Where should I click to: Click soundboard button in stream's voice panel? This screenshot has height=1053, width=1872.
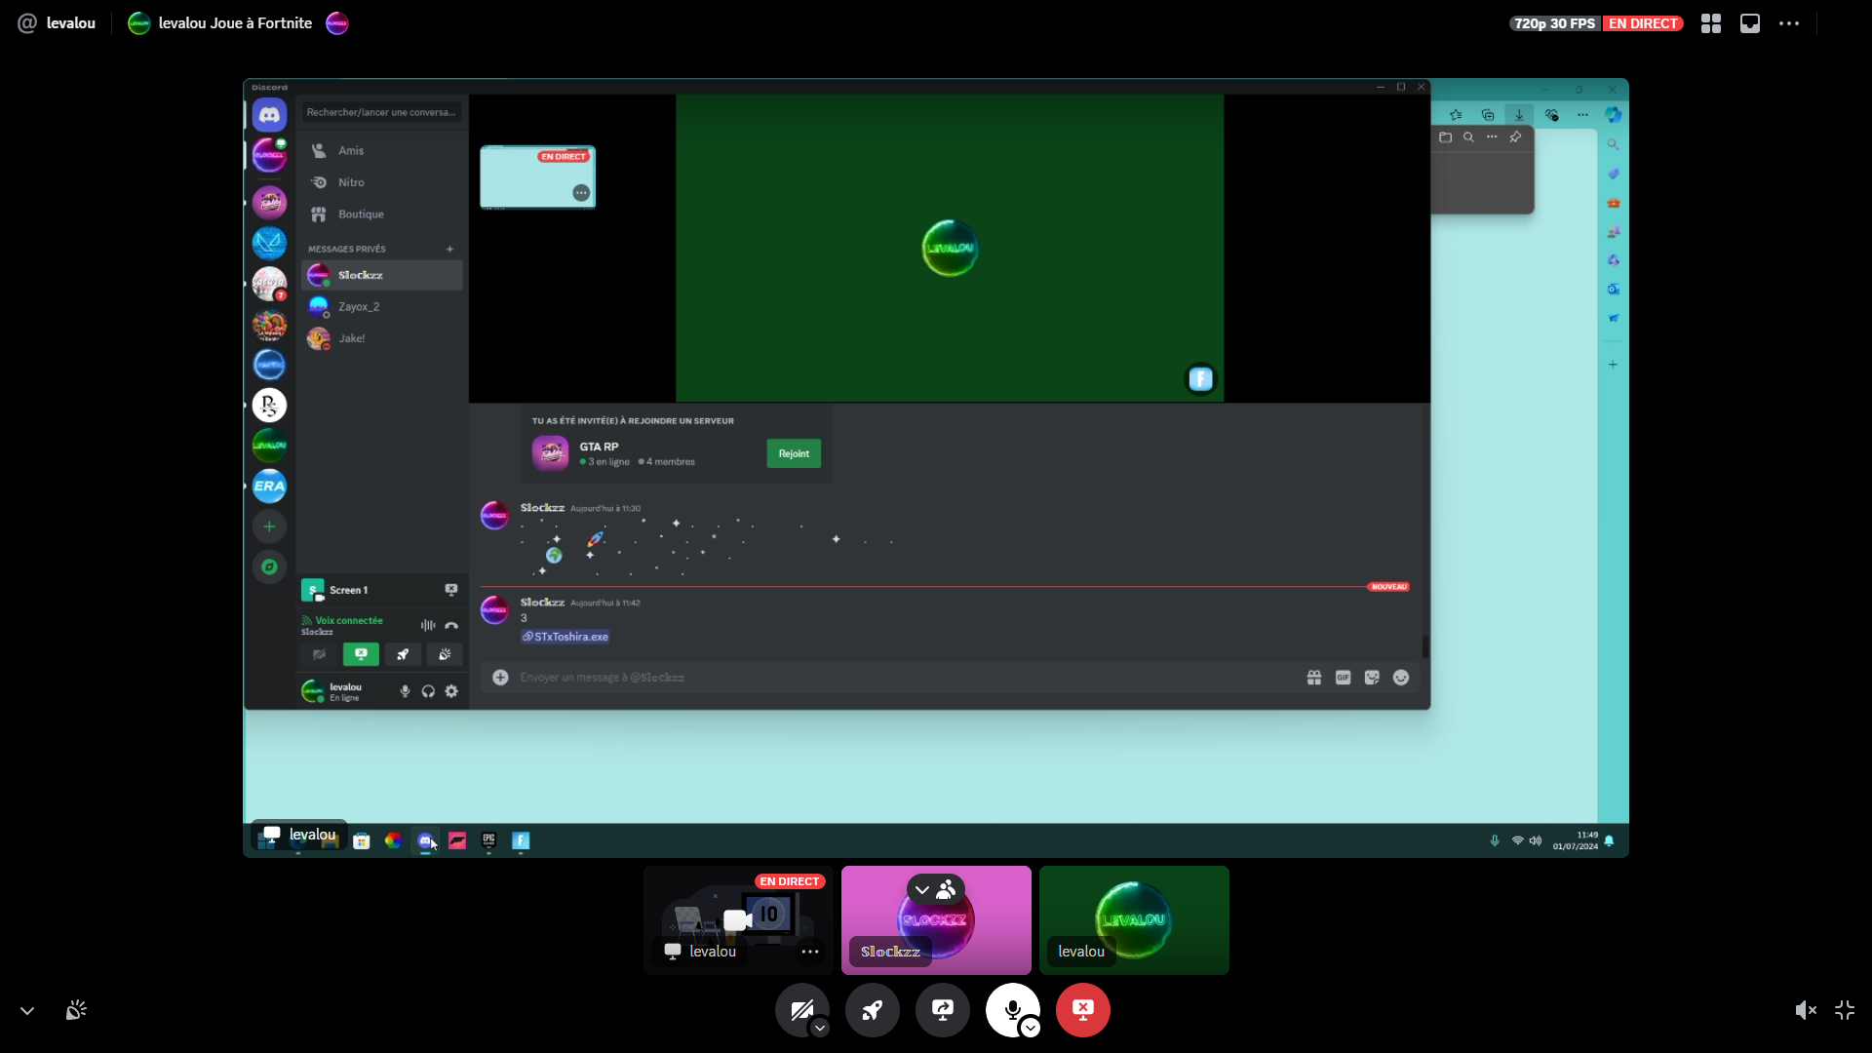[445, 654]
